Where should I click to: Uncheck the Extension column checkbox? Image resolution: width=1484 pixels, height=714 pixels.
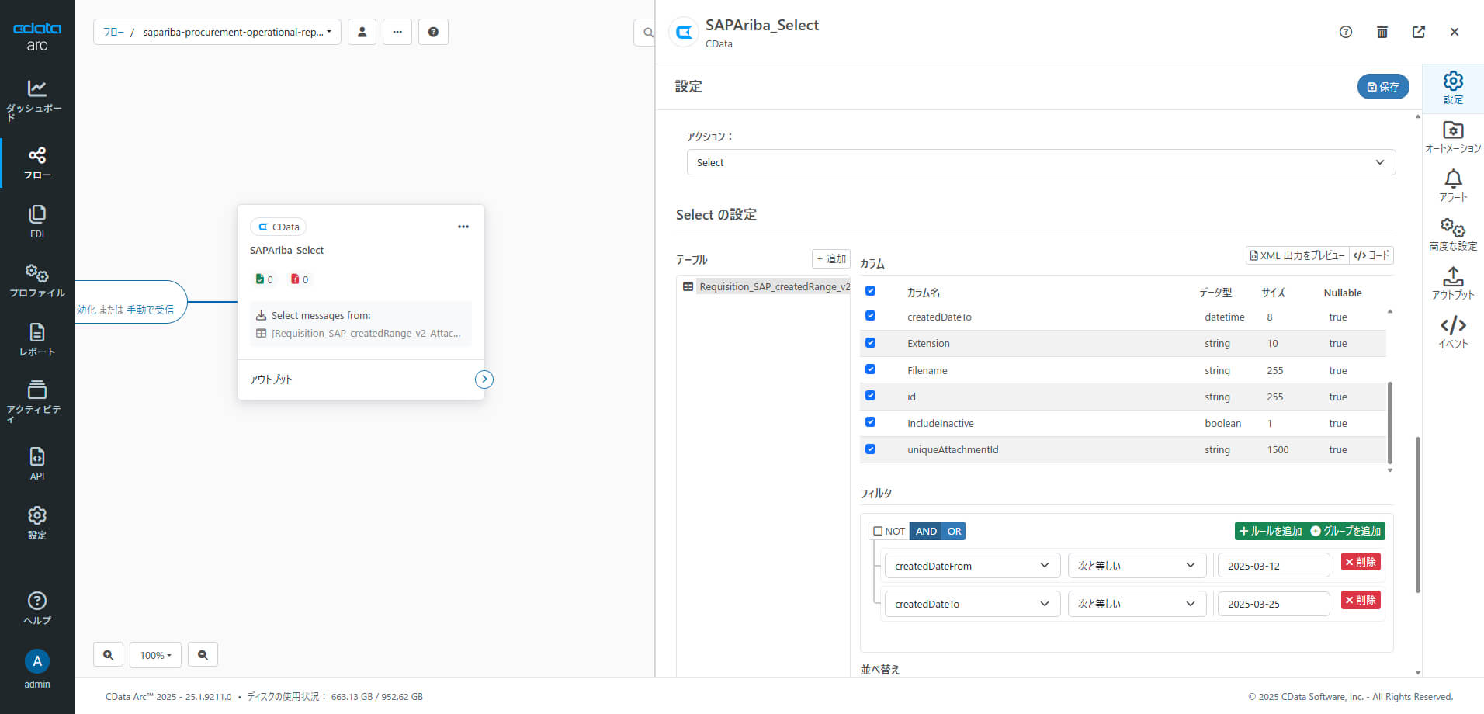(870, 343)
